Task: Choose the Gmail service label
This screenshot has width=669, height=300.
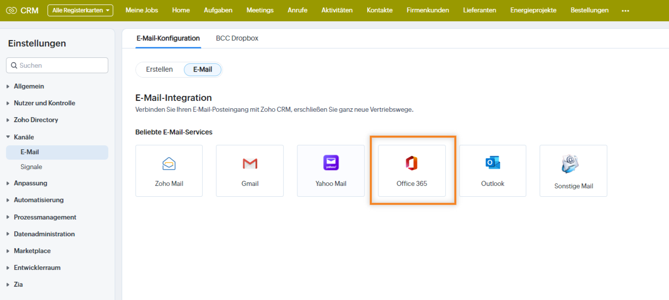Action: pos(250,183)
